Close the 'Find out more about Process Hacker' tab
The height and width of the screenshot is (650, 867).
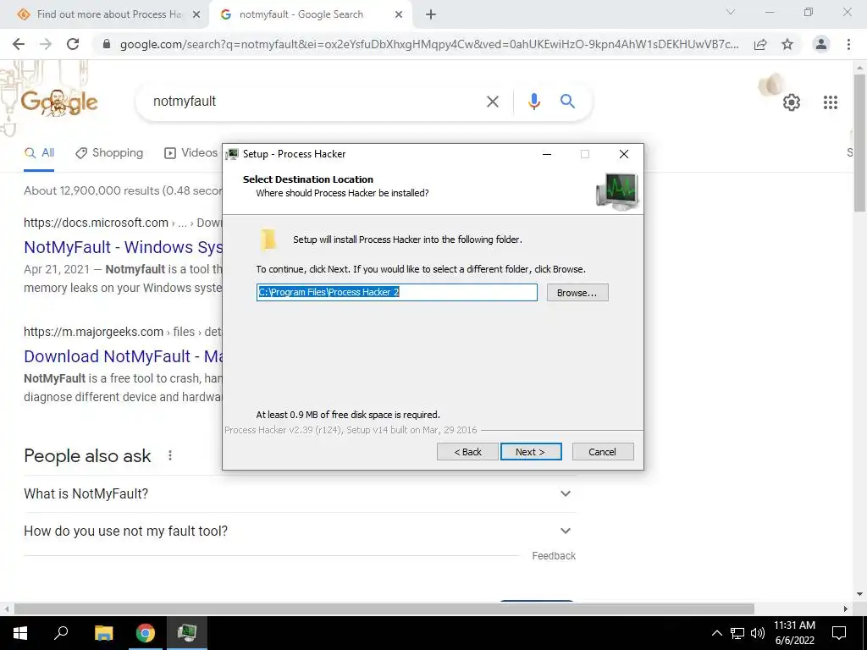pos(196,14)
